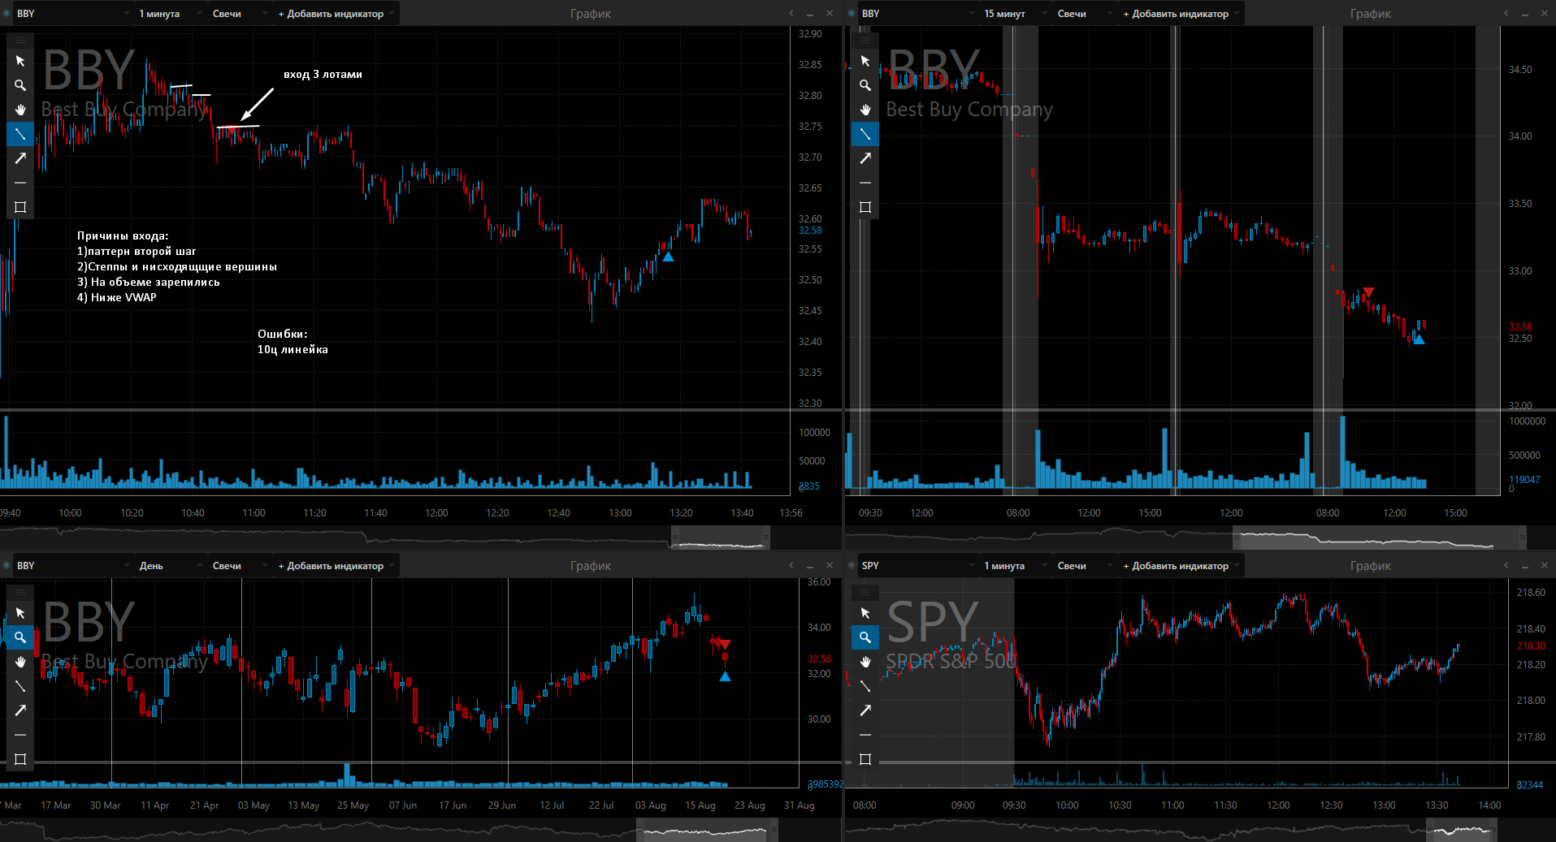Viewport: 1556px width, 842px height.
Task: Click the red triangle marker on BBY 15 минут chart
Action: tap(1368, 291)
